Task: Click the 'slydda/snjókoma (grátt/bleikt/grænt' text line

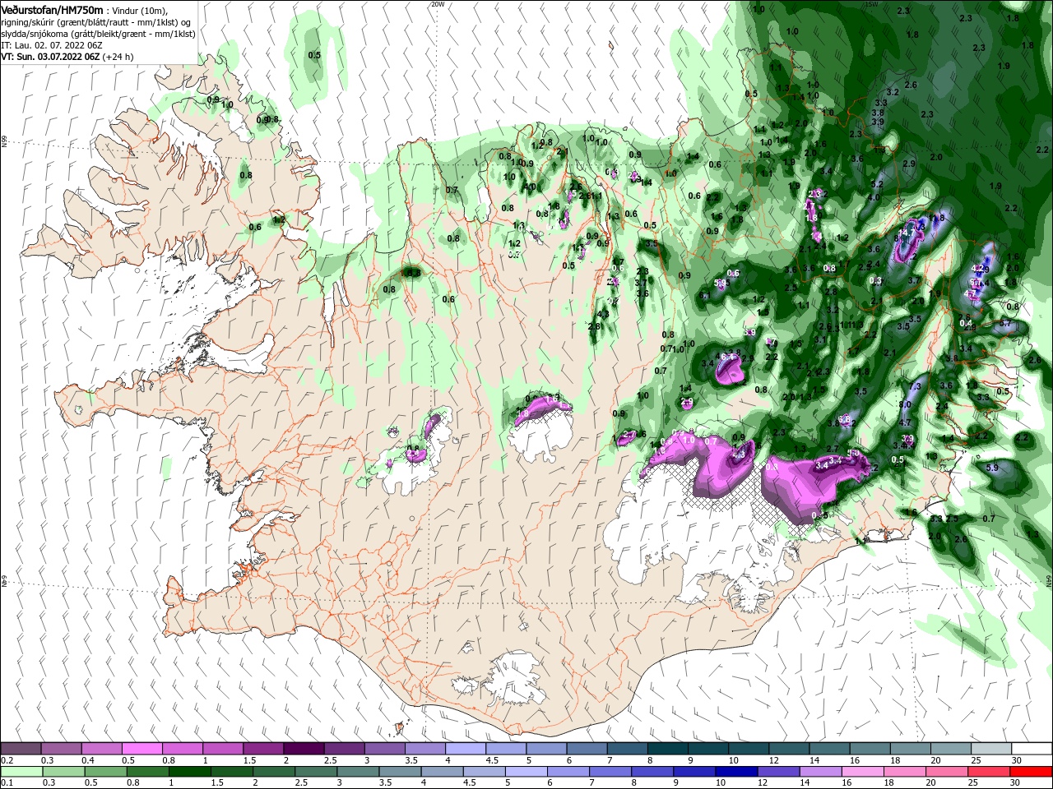Action: tap(98, 34)
